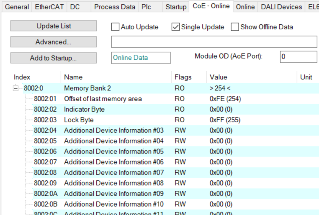Open the EtherCAT tab

[49, 7]
